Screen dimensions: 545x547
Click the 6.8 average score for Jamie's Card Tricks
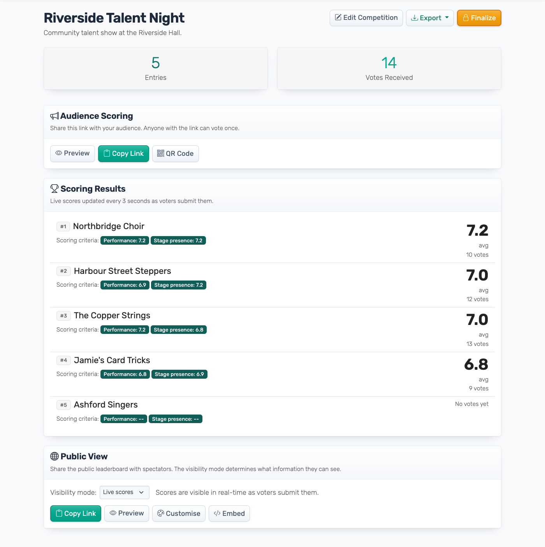pyautogui.click(x=476, y=365)
